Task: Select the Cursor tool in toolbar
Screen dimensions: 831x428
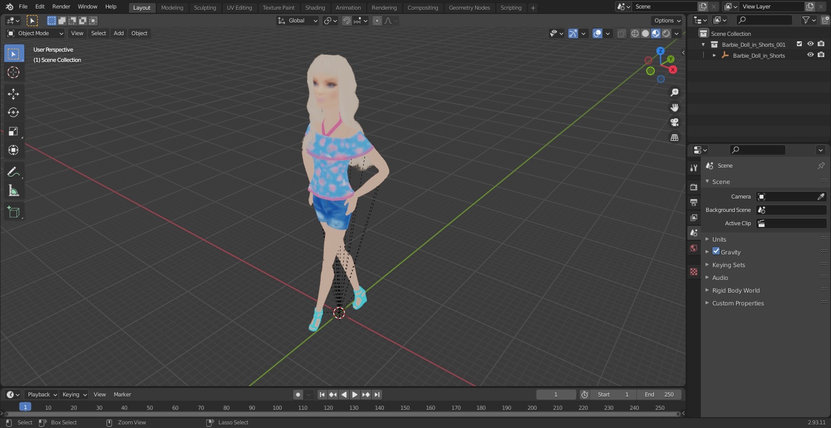Action: pos(13,72)
